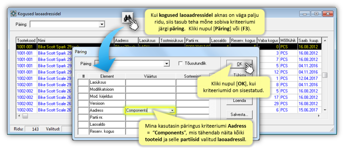Sort by Partii nr. column header in main table
344x149 pixels.
(x=197, y=41)
